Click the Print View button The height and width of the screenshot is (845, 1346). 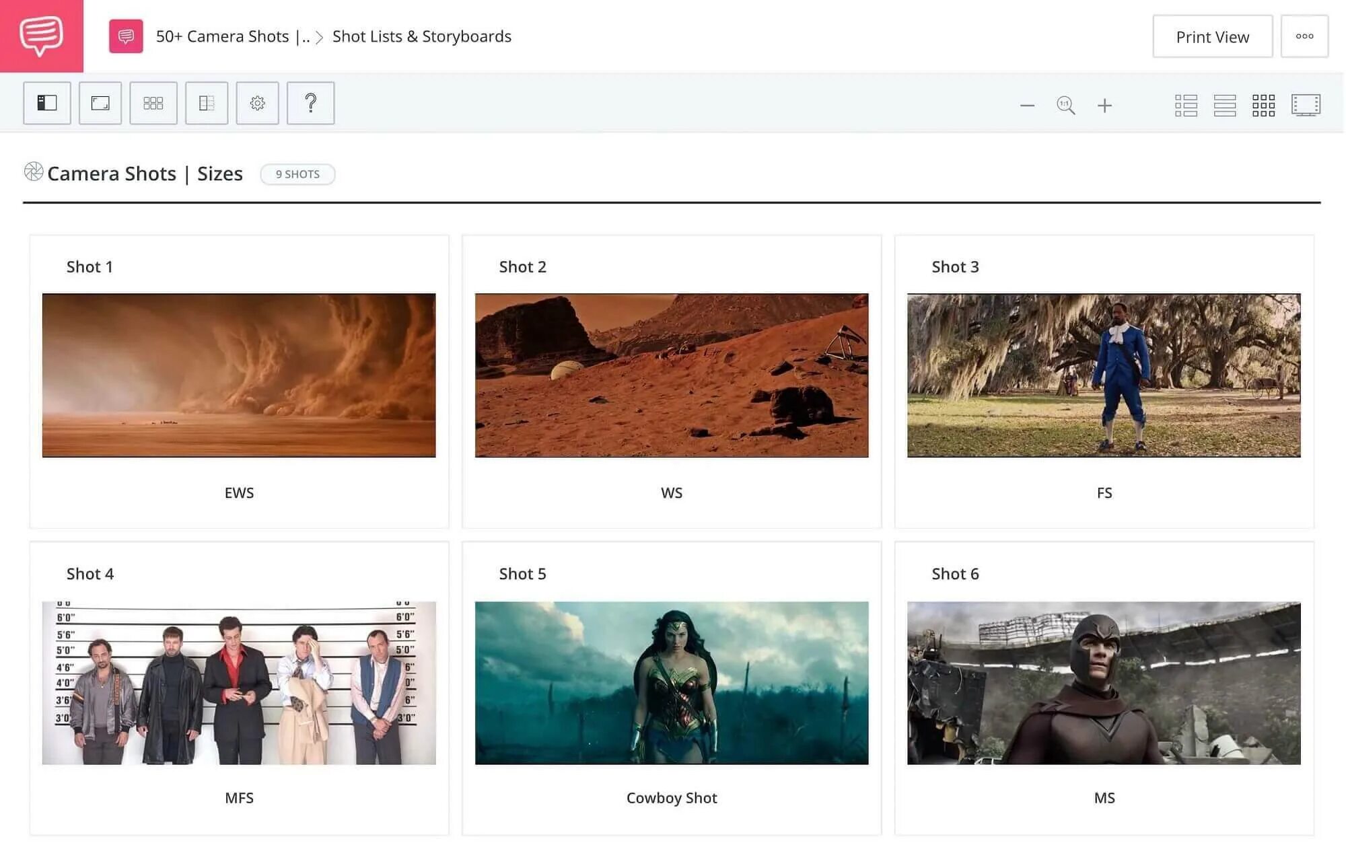pos(1212,37)
